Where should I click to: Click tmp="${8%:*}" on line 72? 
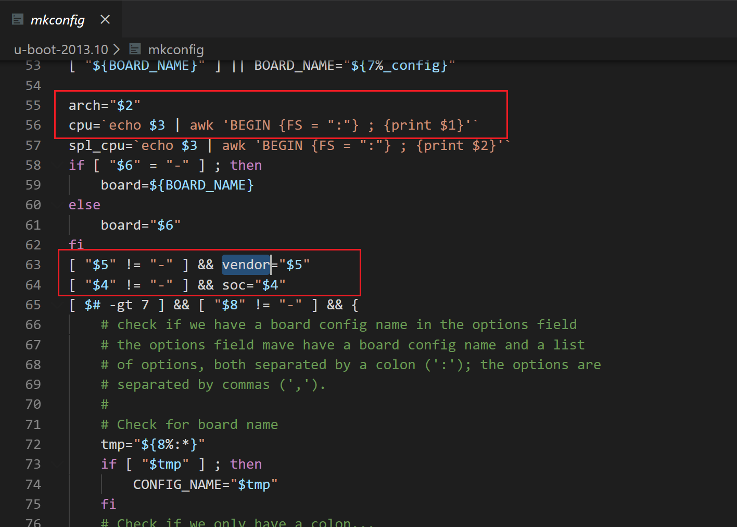tap(153, 445)
